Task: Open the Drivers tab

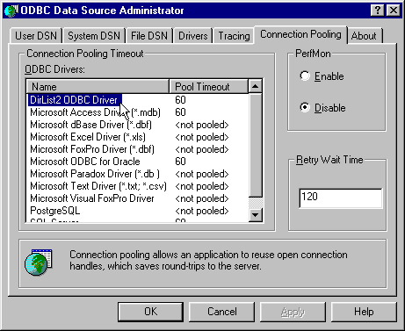Action: click(193, 36)
